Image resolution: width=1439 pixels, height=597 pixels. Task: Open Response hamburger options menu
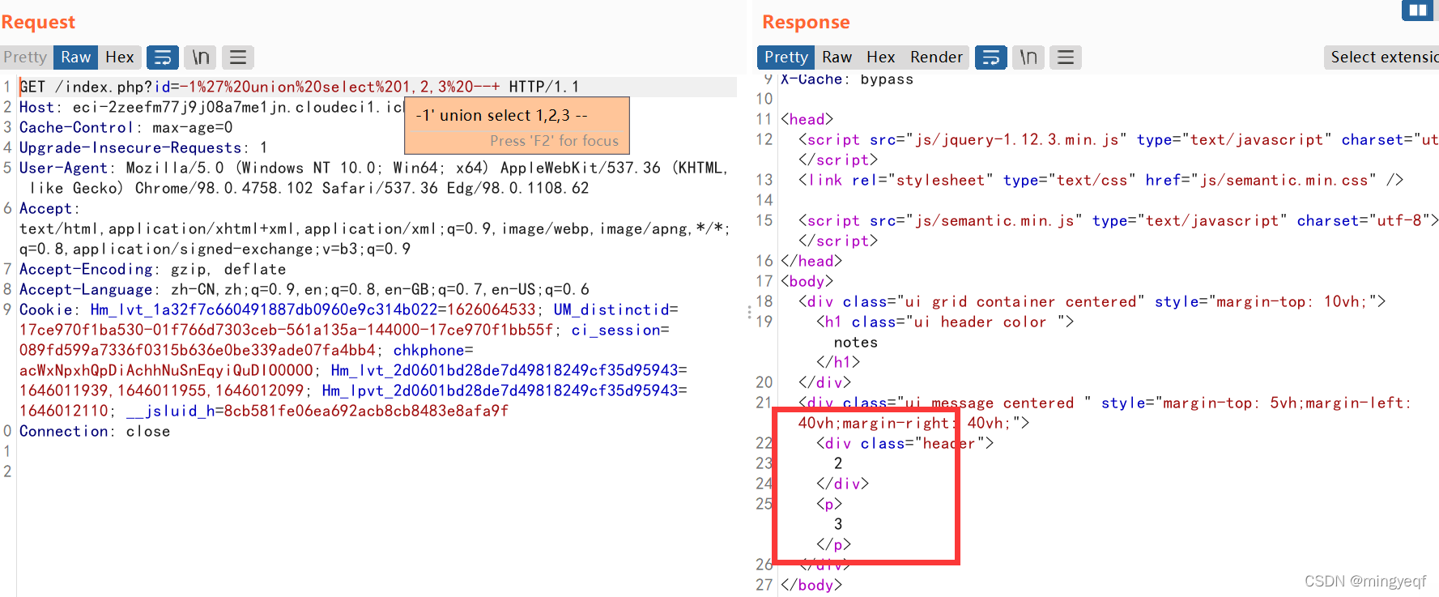[1066, 58]
